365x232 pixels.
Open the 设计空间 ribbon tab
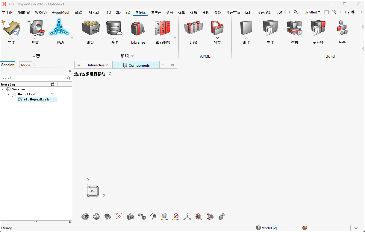point(233,13)
